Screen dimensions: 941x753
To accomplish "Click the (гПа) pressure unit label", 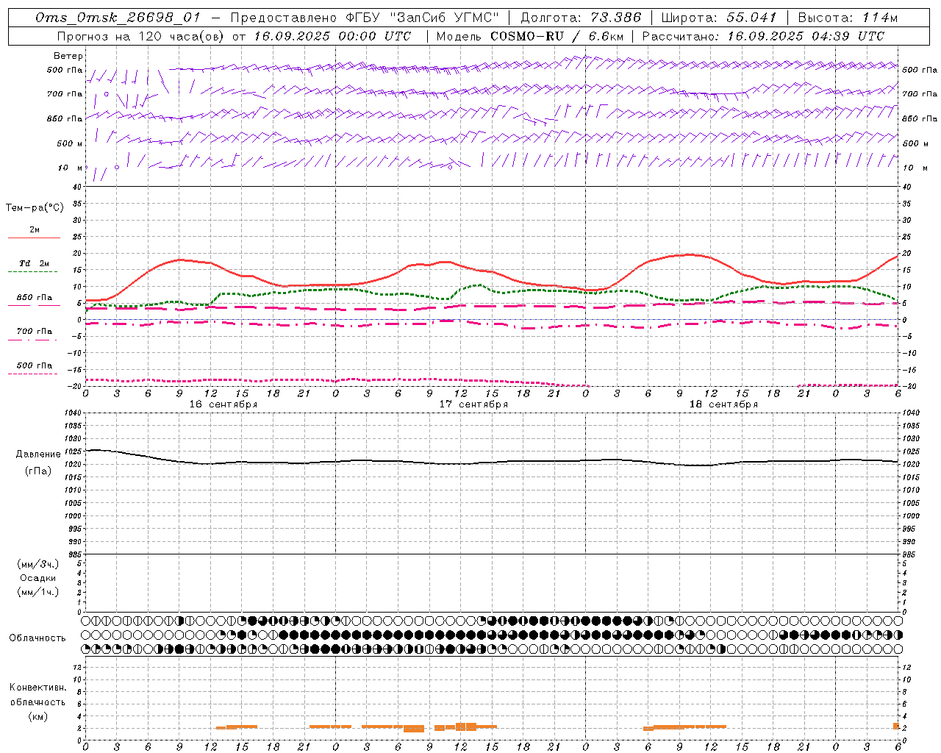I will [x=38, y=471].
